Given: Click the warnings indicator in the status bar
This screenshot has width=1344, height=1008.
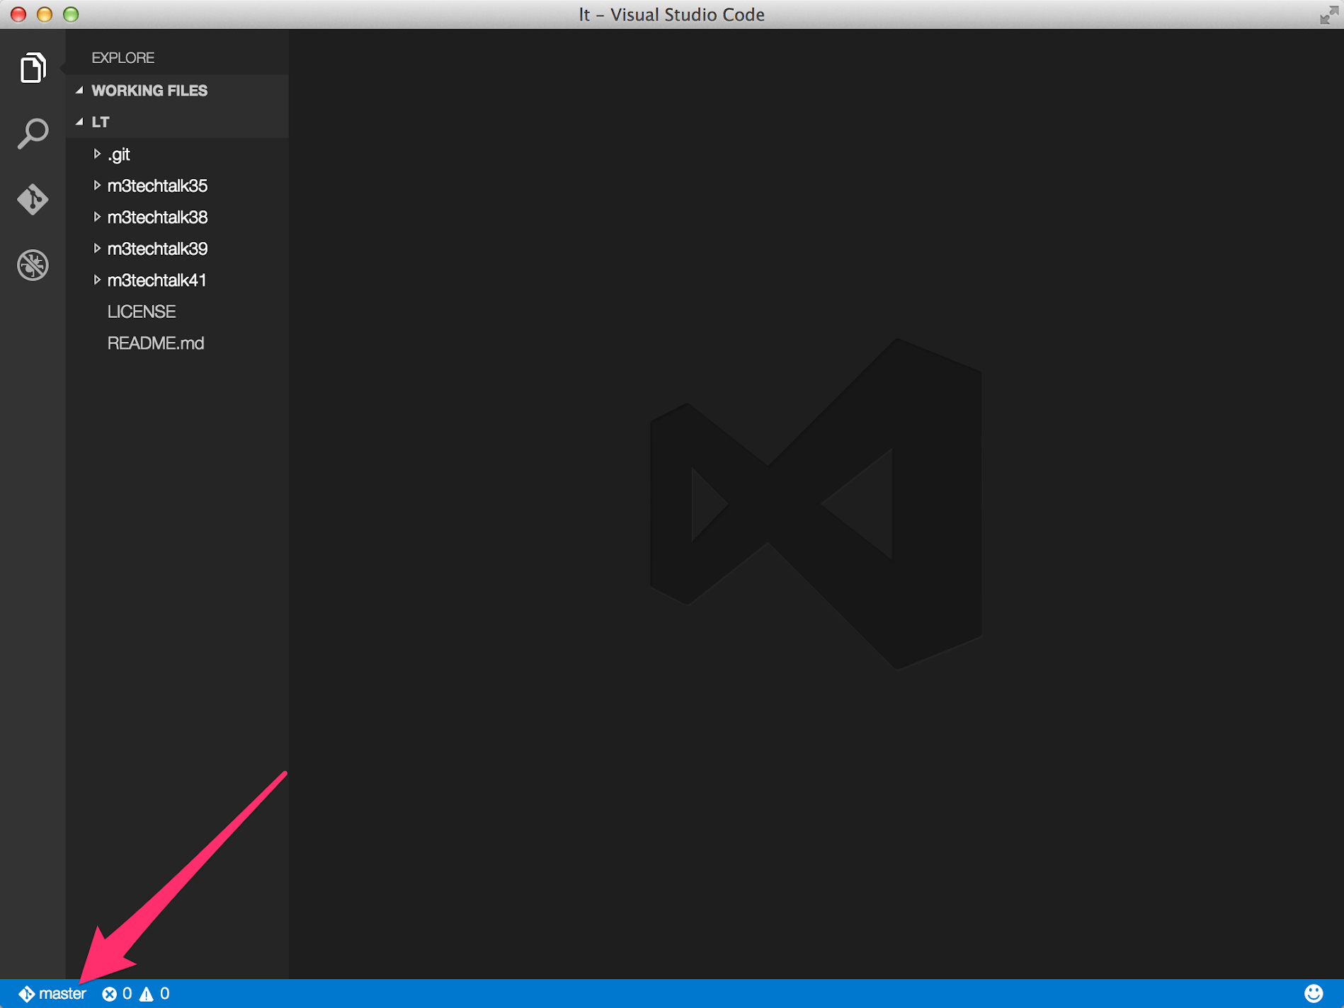Looking at the screenshot, I should (154, 992).
